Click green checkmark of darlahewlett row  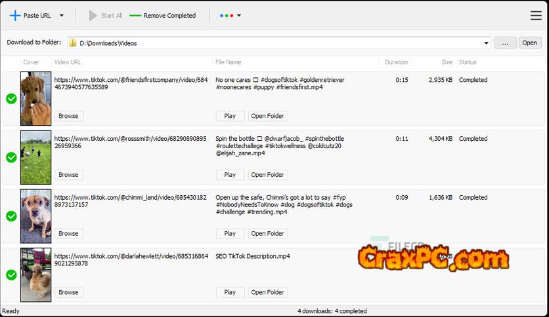tap(12, 275)
